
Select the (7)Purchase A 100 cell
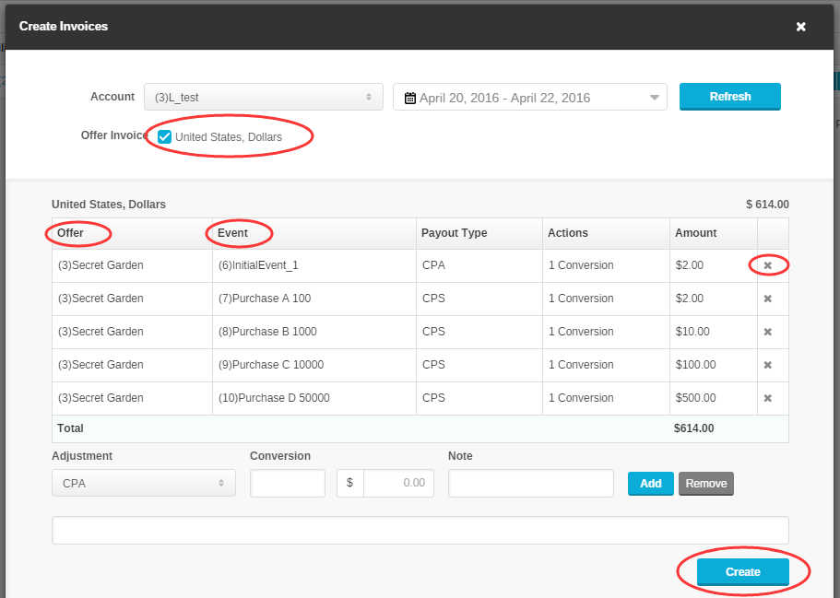pos(314,299)
